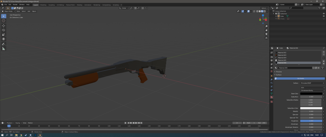
Task: Open the Render menu
Action: click(15, 4)
